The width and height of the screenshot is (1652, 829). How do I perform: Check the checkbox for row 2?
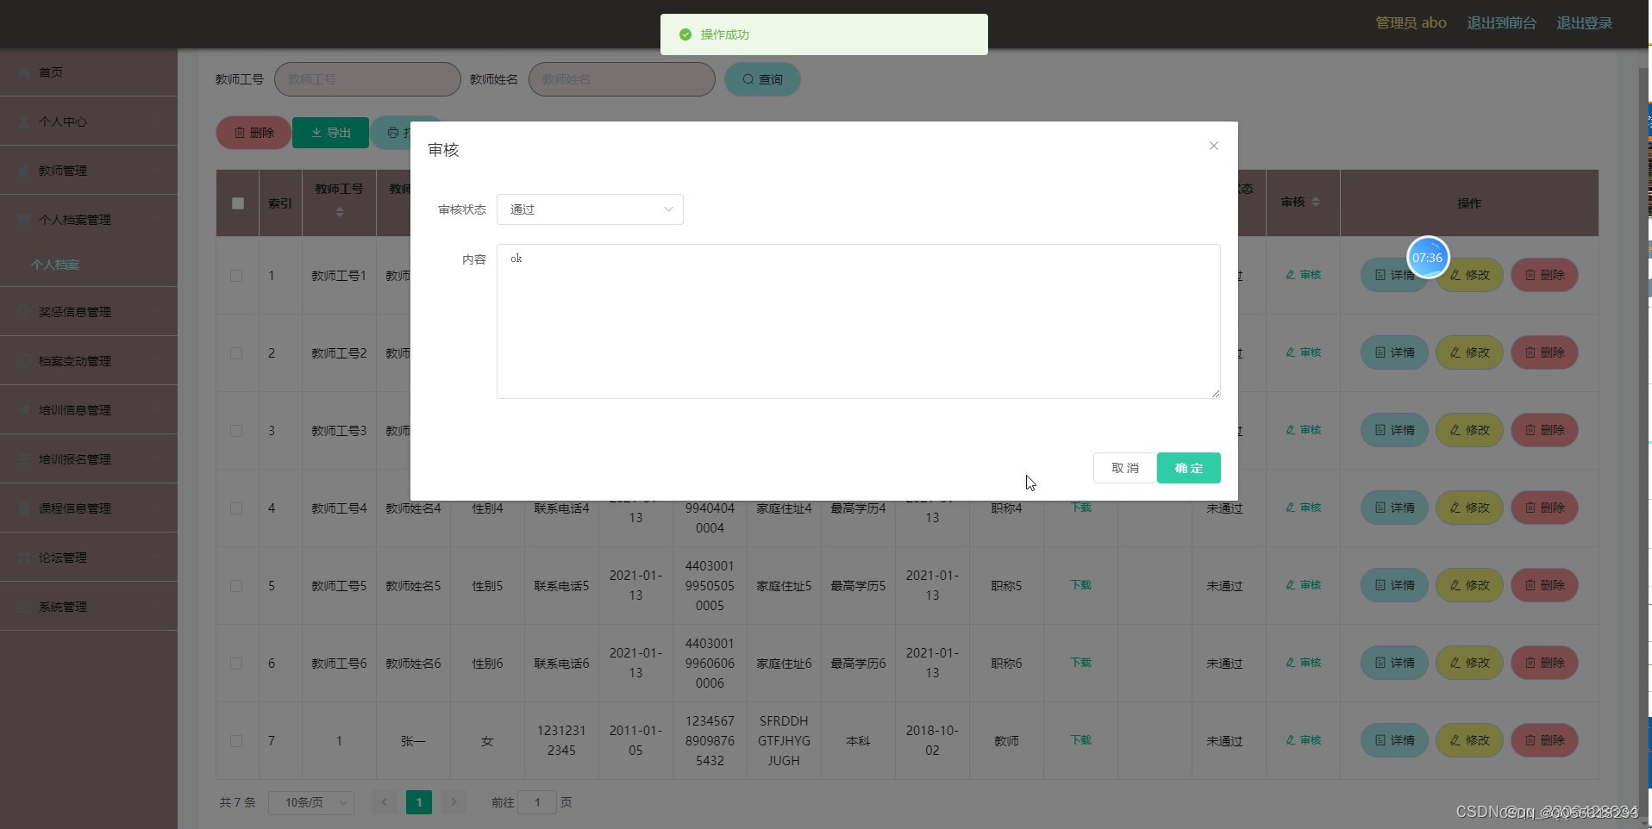point(236,353)
